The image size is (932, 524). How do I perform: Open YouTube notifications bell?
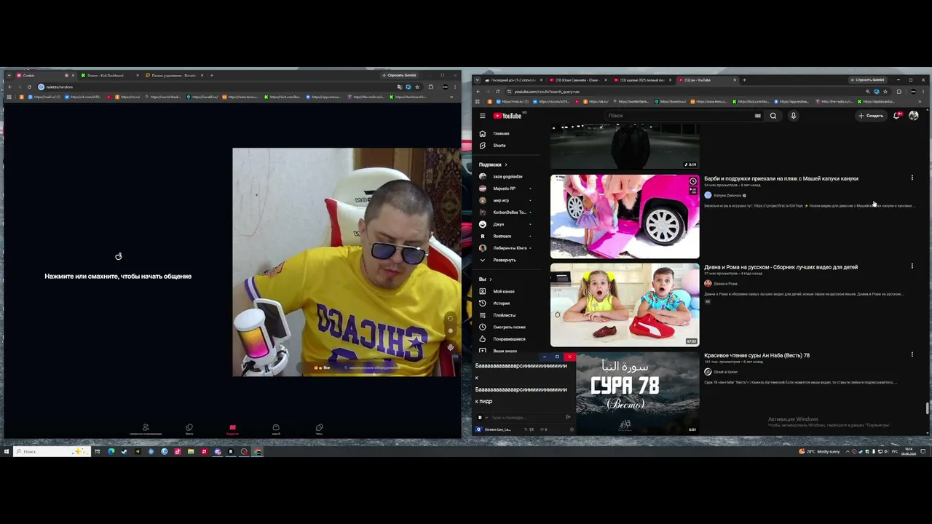coord(897,116)
